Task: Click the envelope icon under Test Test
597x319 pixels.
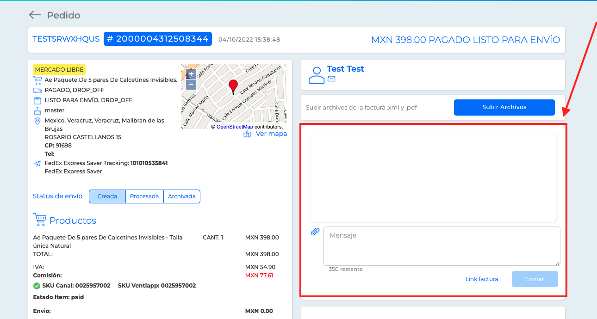Action: pos(331,79)
